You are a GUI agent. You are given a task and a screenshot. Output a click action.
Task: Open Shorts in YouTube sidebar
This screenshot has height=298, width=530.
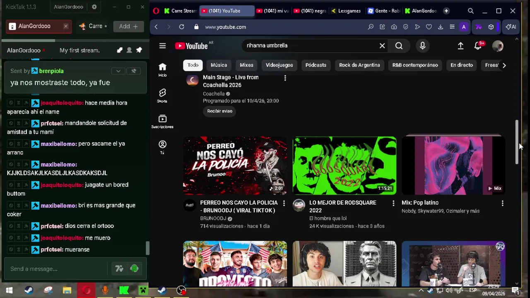[162, 96]
